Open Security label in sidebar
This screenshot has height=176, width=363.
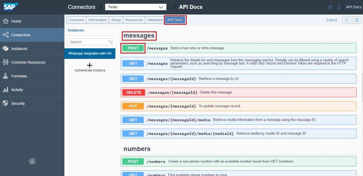[18, 104]
